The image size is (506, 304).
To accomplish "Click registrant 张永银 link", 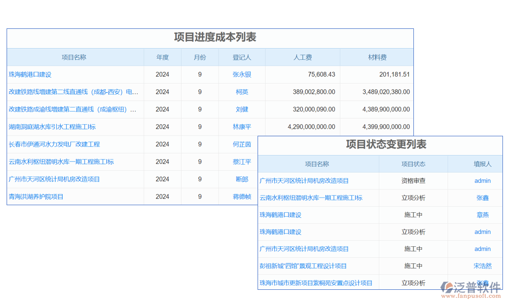I will 242,74.
